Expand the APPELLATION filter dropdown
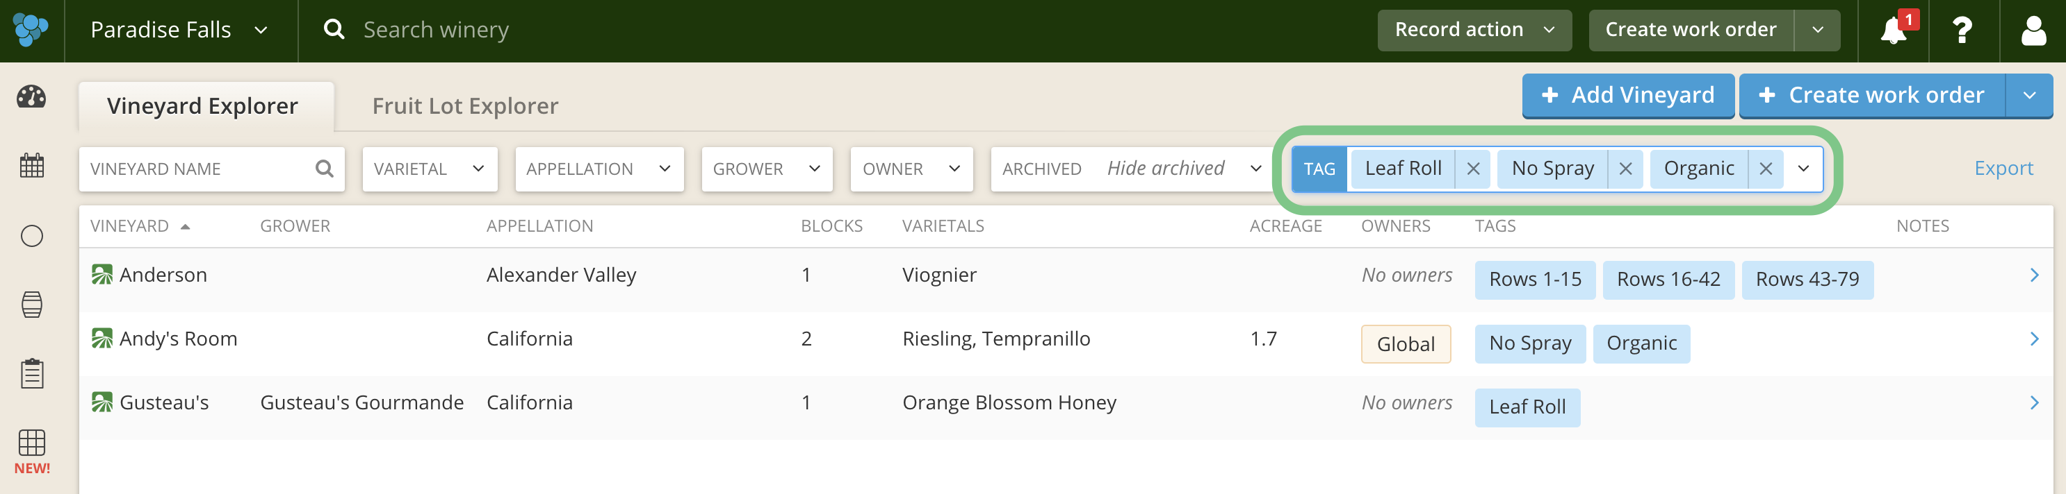Screen dimensions: 2066x494 (599, 169)
